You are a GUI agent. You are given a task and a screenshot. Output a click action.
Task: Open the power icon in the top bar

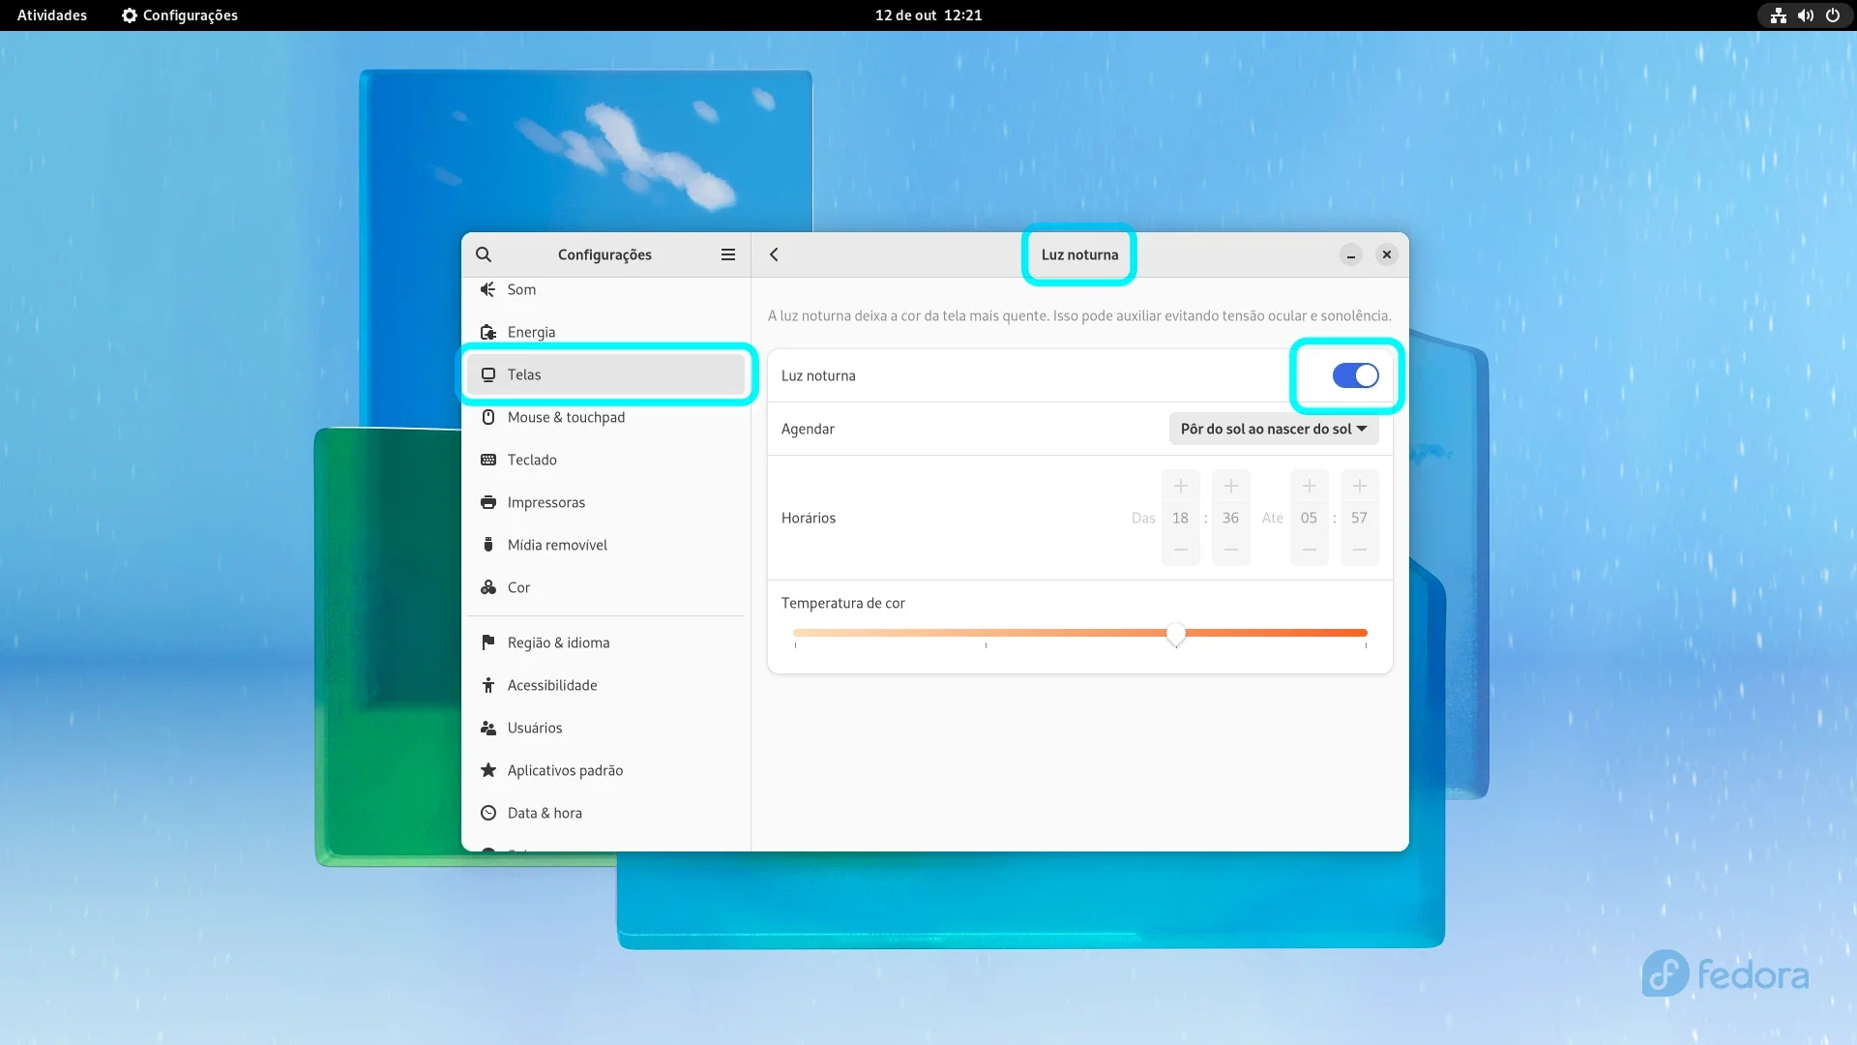(1832, 15)
